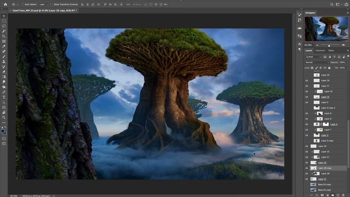Enable the Auto-Select checkbox

[22, 4]
